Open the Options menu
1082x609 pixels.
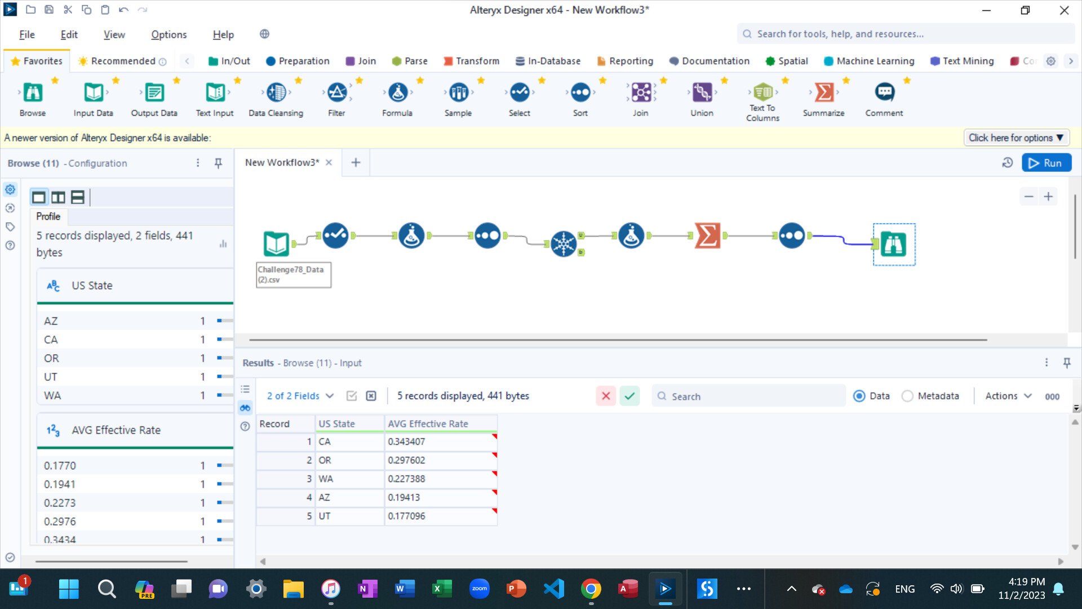[168, 34]
